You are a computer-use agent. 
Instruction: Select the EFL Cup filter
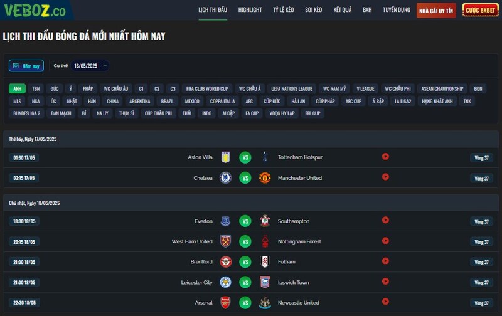tap(312, 113)
